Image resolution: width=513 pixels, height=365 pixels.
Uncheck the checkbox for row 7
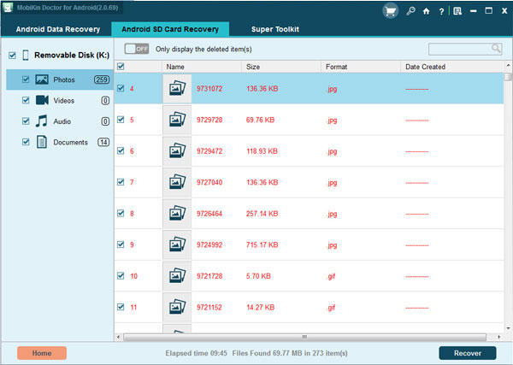[x=121, y=182]
